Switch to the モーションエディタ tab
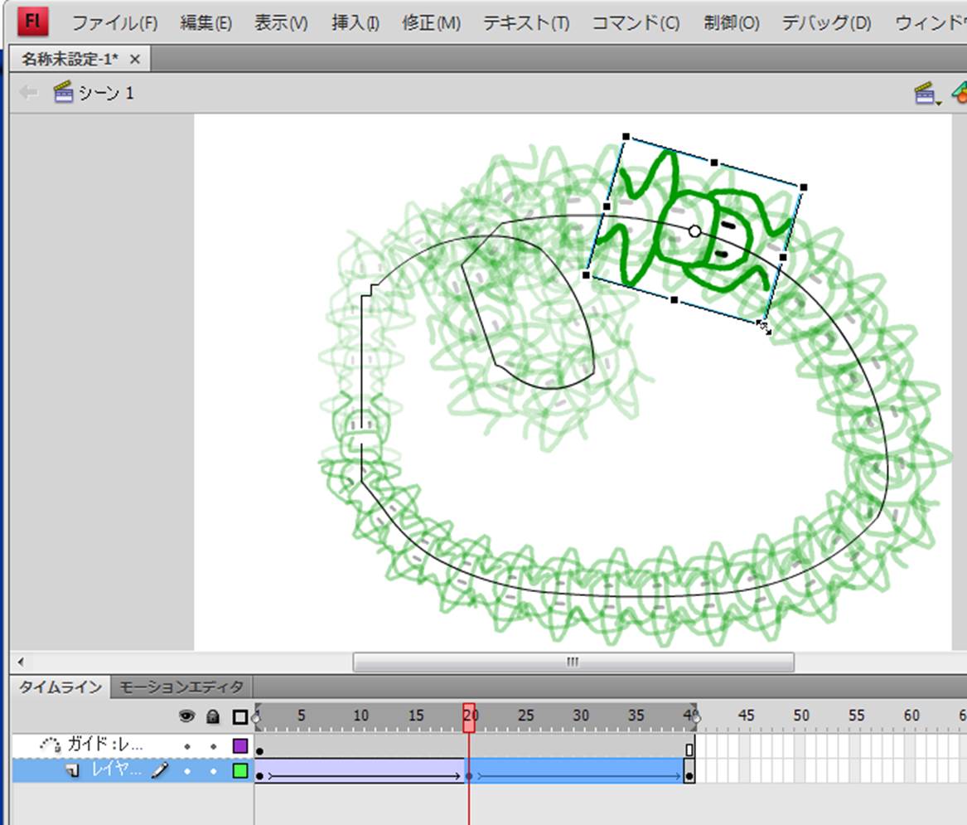 (x=181, y=687)
